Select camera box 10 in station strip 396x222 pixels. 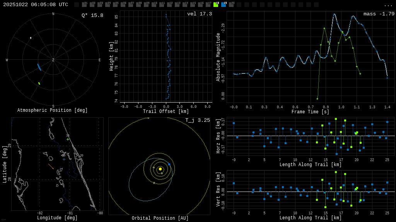point(154,5)
